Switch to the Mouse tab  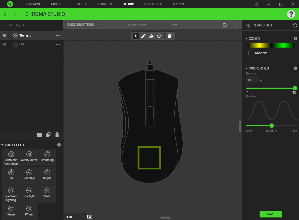(57, 4)
